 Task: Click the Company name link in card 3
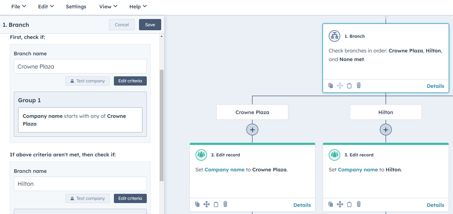tap(358, 170)
